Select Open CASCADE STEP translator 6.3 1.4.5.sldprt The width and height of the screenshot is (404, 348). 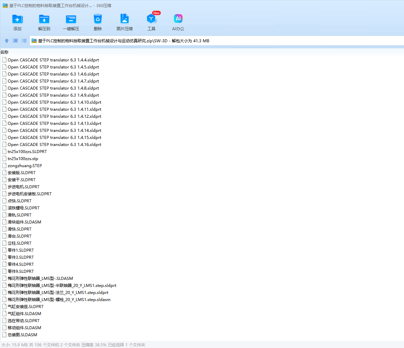(x=53, y=67)
